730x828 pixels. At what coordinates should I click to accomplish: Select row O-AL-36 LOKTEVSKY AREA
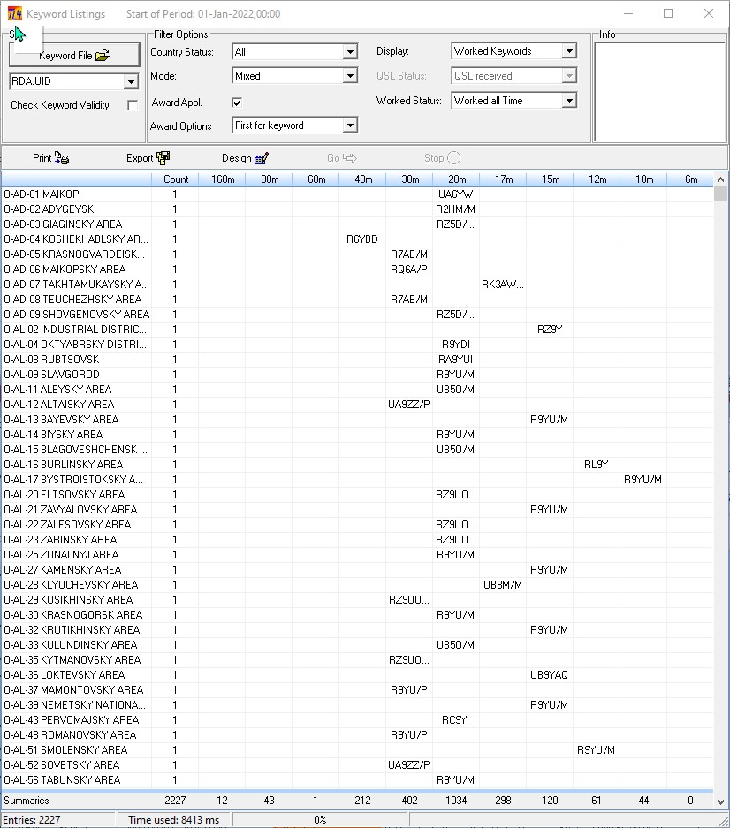[357, 675]
